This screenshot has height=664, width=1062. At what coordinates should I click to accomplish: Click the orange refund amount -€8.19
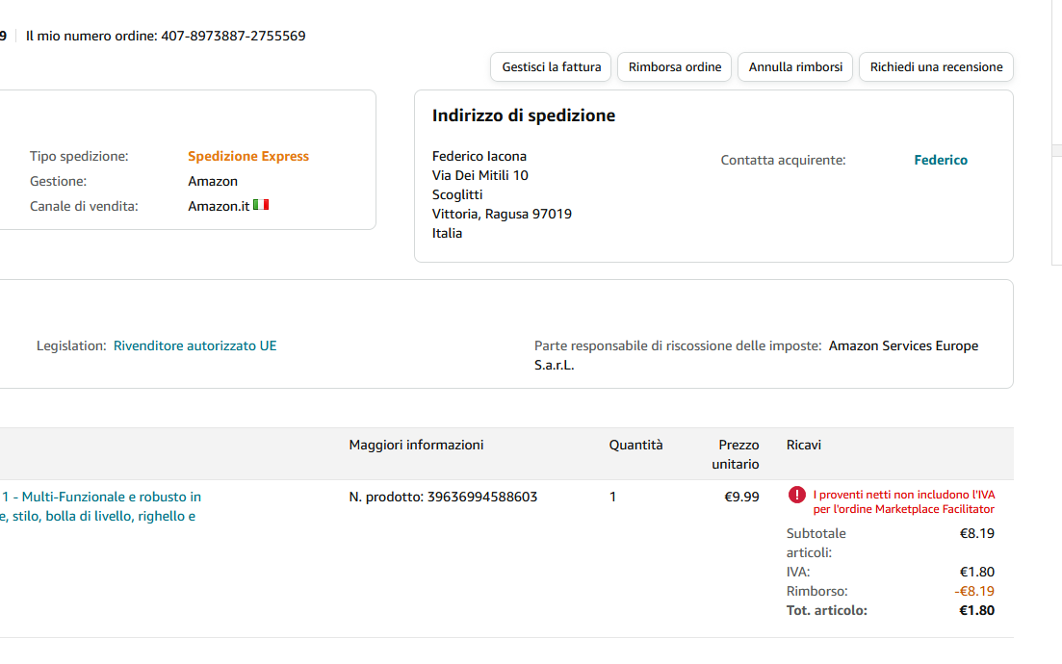(974, 591)
